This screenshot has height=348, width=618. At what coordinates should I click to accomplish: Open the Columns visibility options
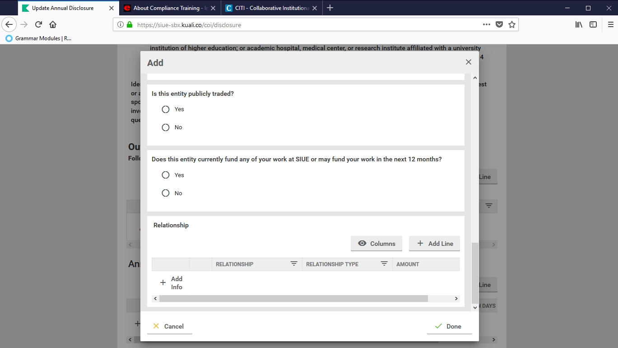376,244
